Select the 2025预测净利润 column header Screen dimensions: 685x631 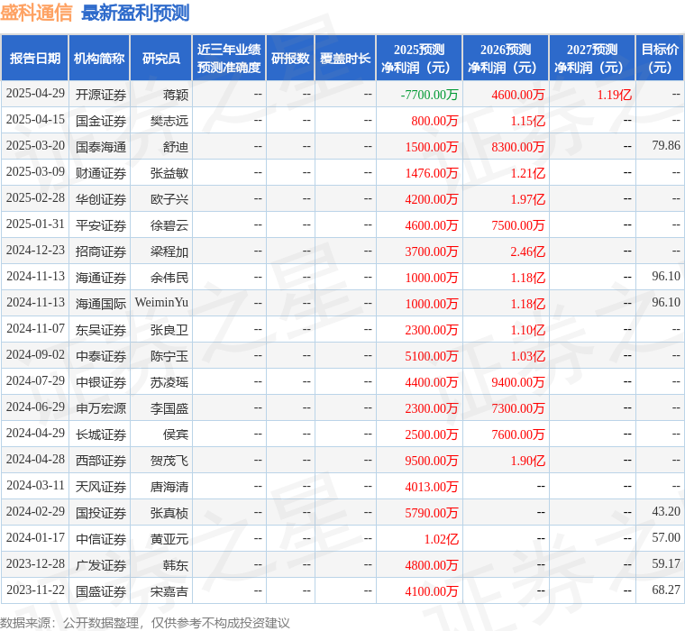tap(419, 58)
